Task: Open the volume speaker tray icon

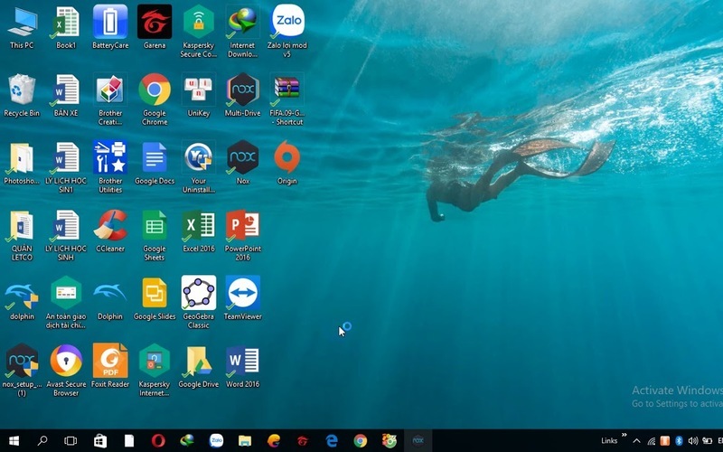Action: [x=692, y=441]
